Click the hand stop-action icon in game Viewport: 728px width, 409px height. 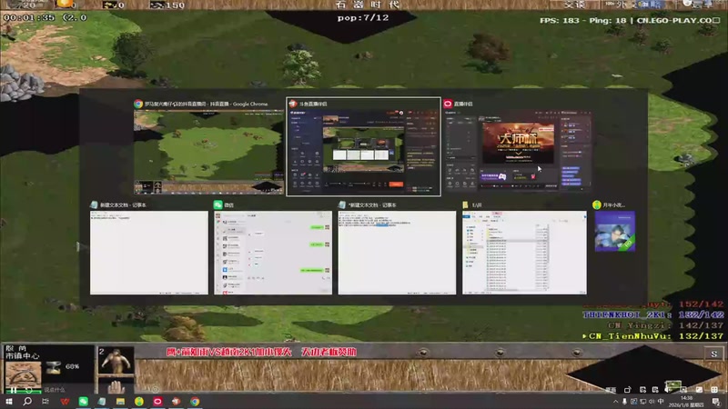(116, 387)
